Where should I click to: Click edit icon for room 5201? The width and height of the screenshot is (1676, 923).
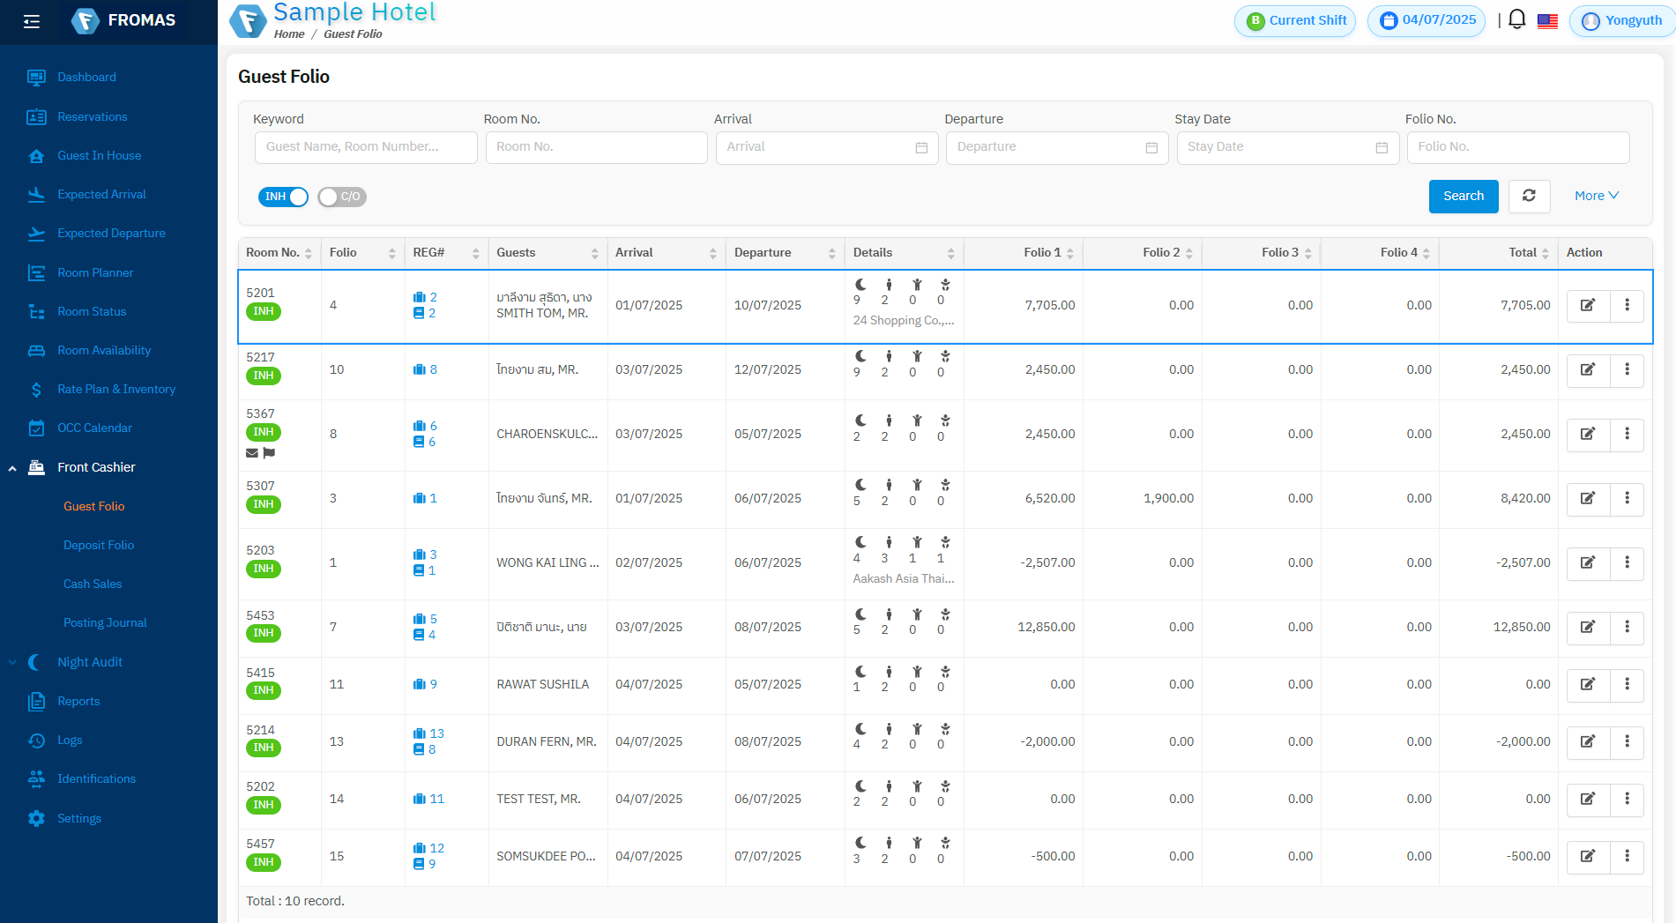click(1587, 305)
